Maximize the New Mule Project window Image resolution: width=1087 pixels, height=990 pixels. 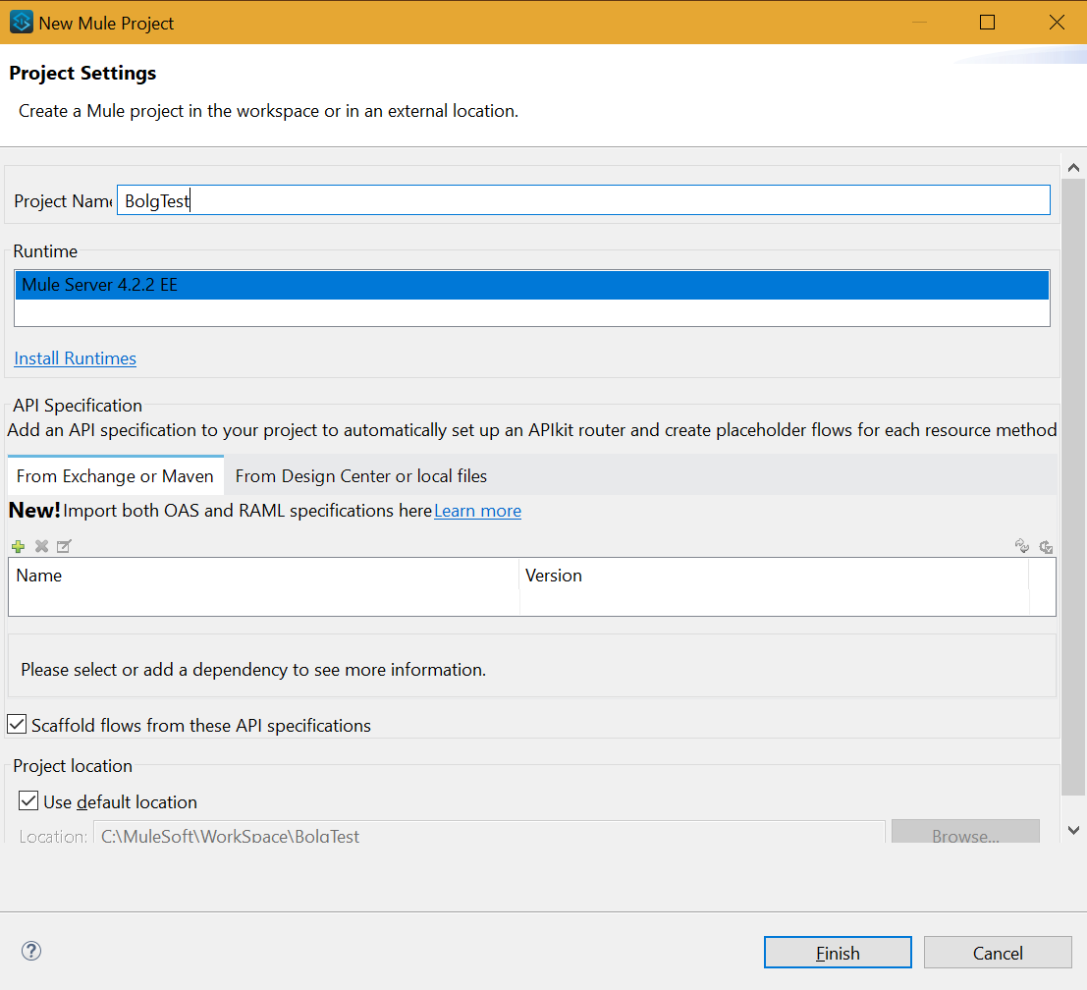987,23
